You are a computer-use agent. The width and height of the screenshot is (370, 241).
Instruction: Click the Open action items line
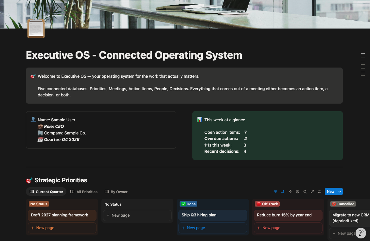point(226,132)
